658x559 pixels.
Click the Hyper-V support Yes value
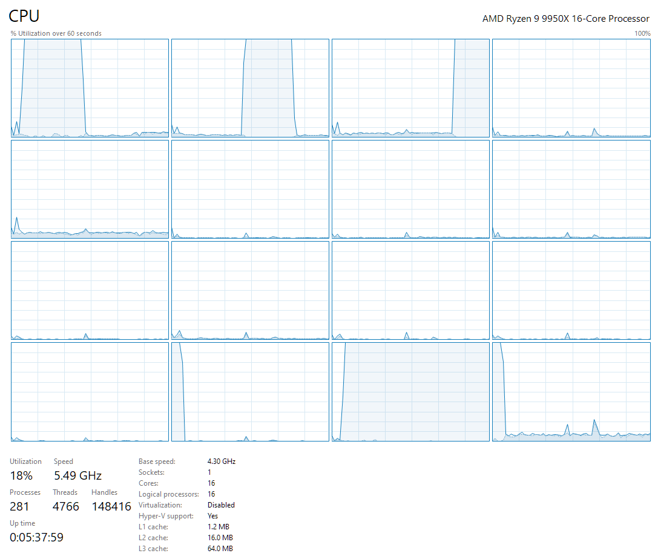tap(212, 516)
